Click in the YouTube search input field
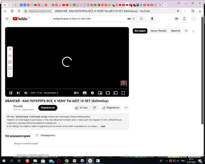205x164 pixels. 89,19
